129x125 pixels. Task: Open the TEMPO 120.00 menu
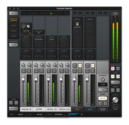tap(18, 114)
